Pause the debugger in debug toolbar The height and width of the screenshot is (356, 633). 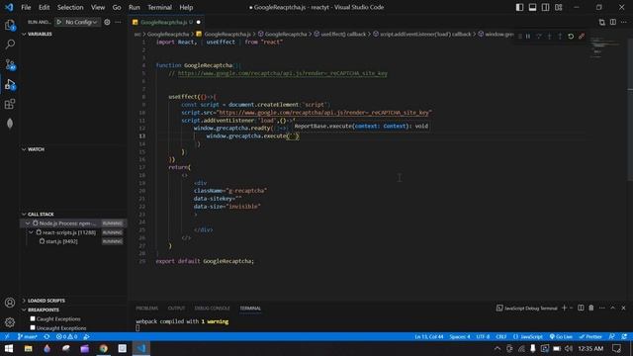point(528,36)
